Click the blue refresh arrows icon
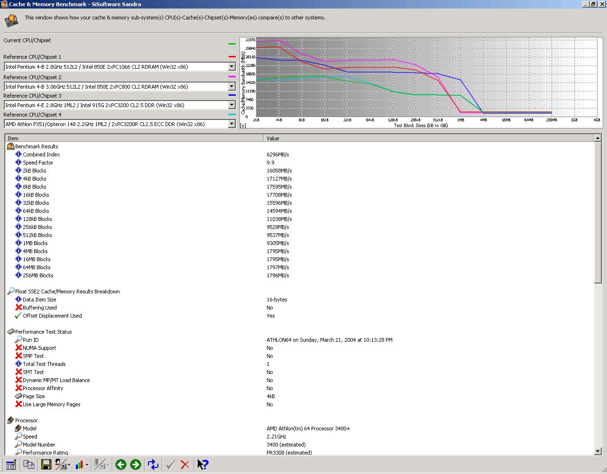The image size is (607, 474). point(153,465)
